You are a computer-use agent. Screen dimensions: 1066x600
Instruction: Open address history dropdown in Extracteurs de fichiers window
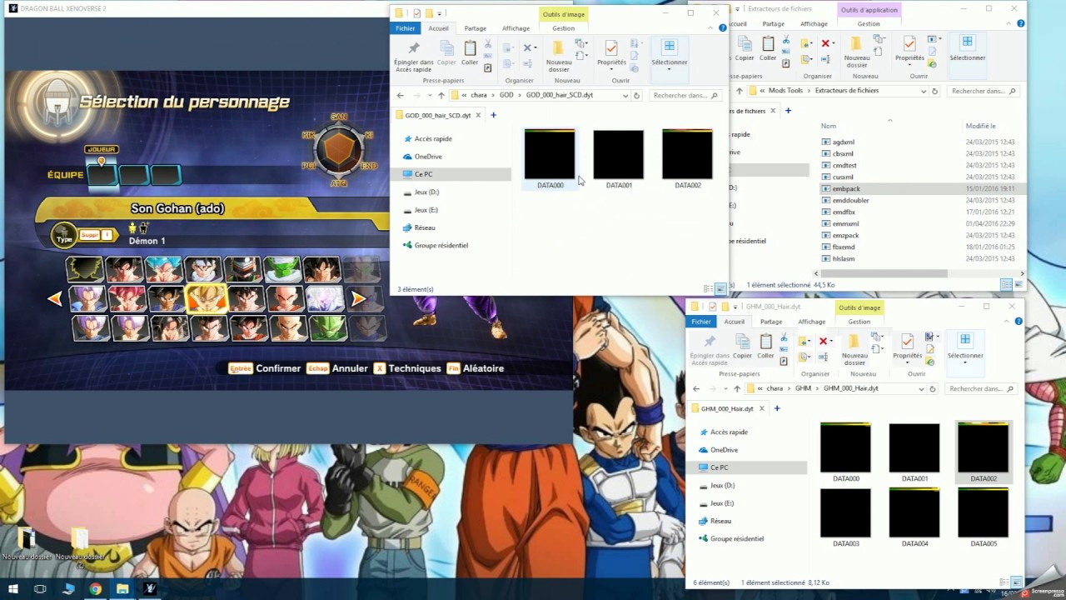click(923, 91)
